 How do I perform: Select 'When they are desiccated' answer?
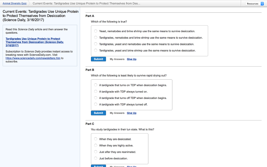click(96, 139)
